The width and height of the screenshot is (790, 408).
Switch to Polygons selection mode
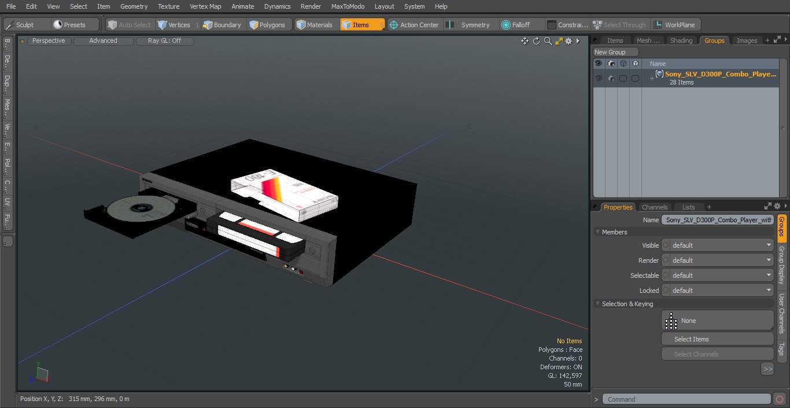(x=268, y=25)
